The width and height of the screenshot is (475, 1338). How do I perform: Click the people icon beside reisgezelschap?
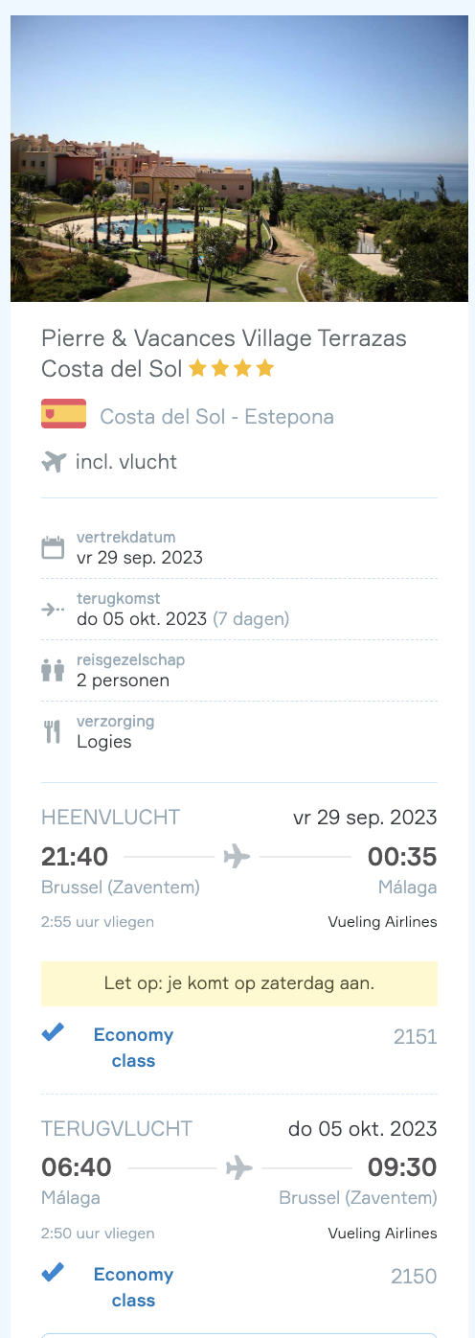pyautogui.click(x=53, y=670)
